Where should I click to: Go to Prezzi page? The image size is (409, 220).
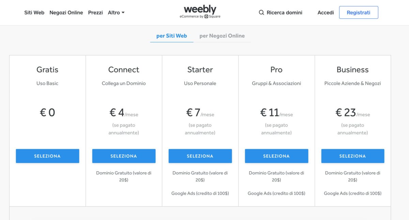coord(95,13)
